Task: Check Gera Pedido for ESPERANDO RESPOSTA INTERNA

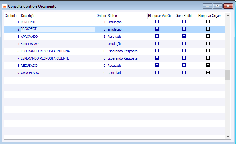Action: click(184, 51)
